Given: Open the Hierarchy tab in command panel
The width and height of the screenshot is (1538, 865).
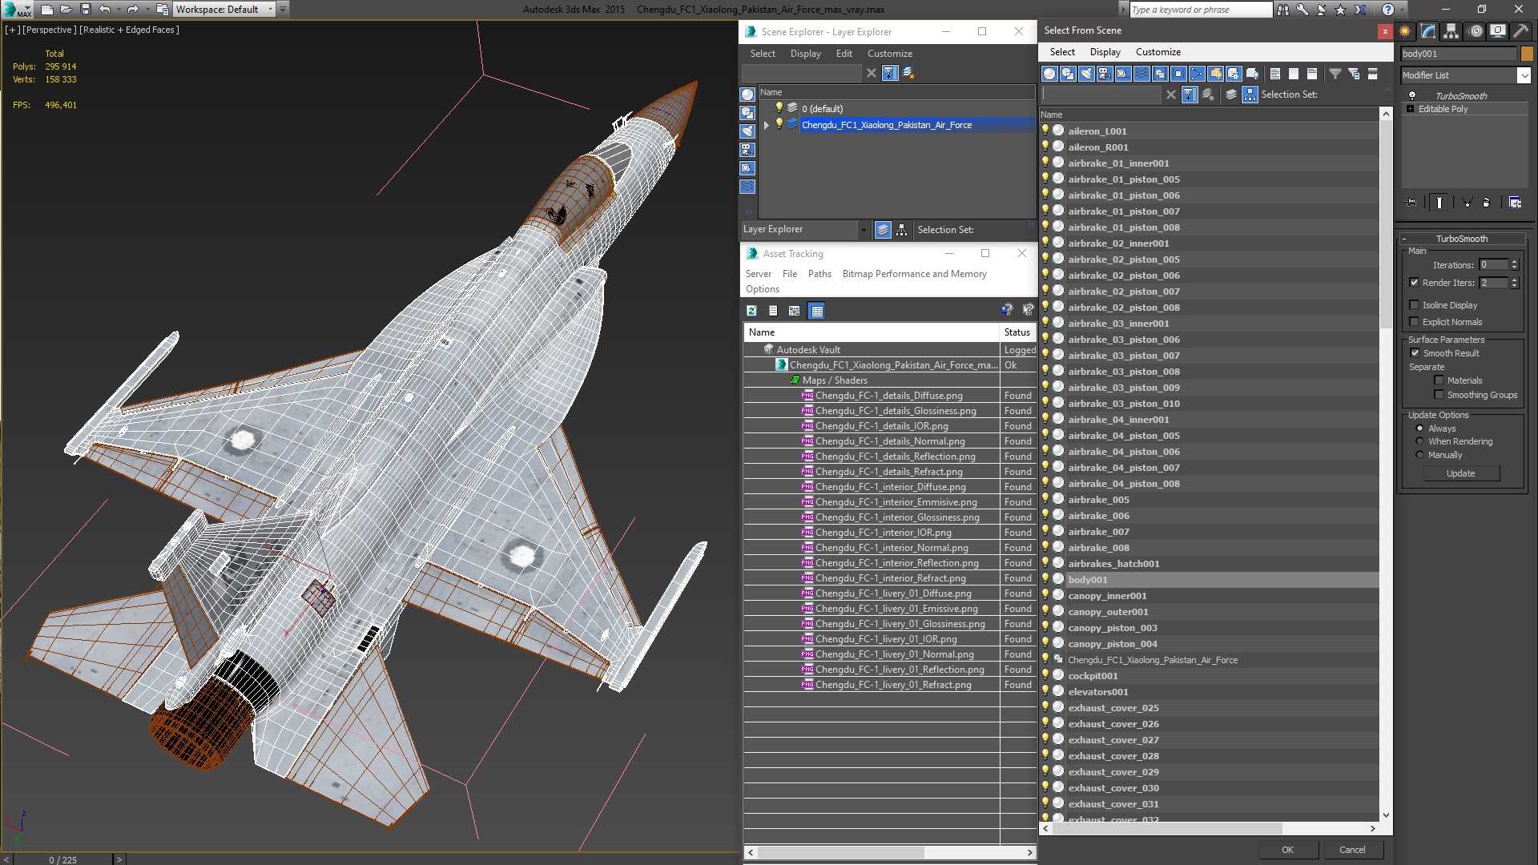Looking at the screenshot, I should click(1451, 31).
